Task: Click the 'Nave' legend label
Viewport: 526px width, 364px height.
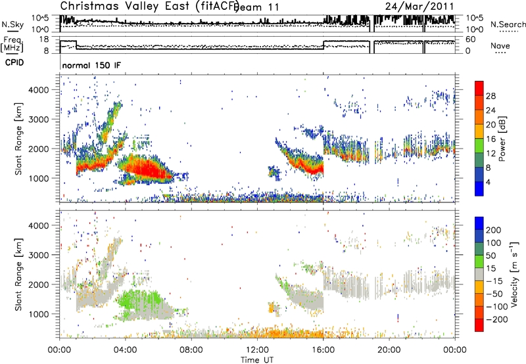Action: (500, 45)
